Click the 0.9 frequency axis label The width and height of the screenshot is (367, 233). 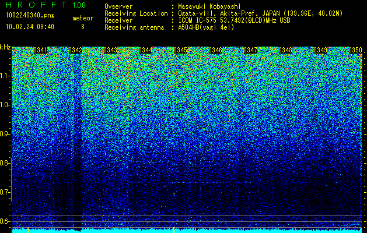(x=5, y=134)
